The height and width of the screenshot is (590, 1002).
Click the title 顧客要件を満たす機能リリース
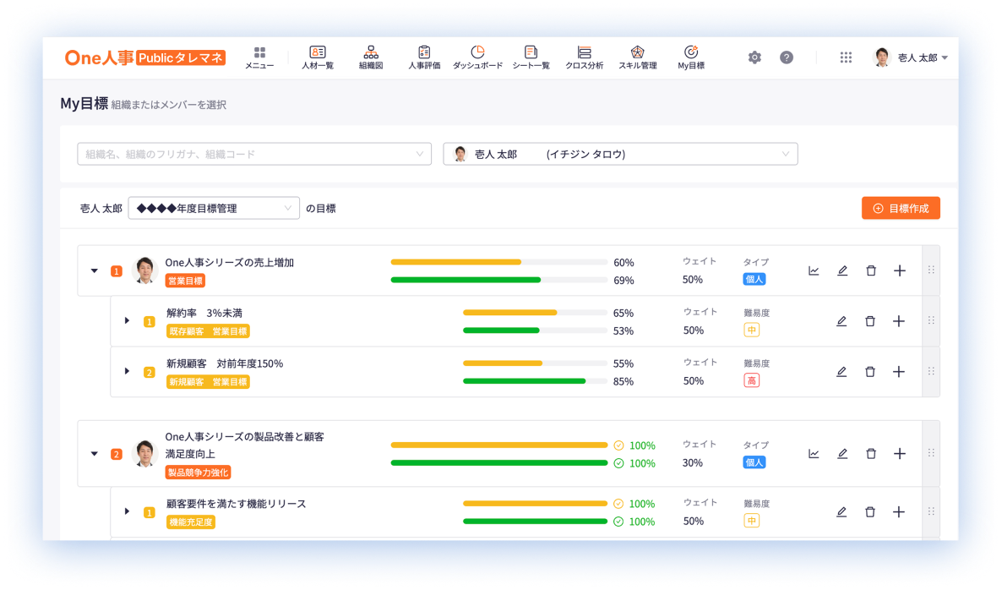237,504
